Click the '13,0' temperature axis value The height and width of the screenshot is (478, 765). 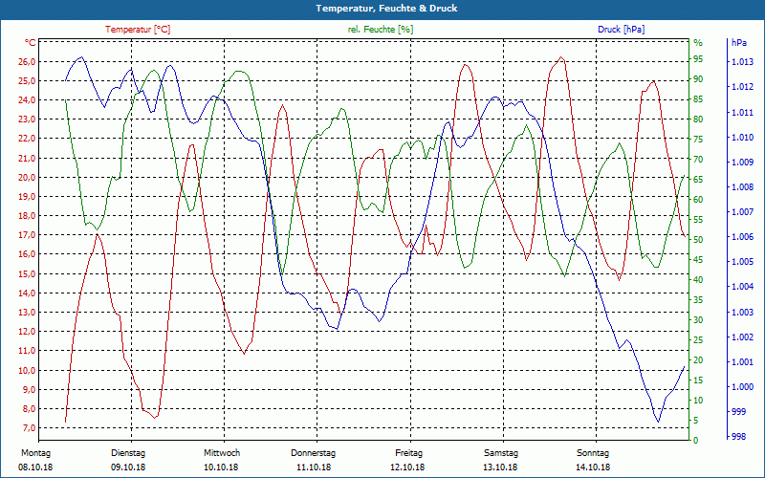click(27, 313)
